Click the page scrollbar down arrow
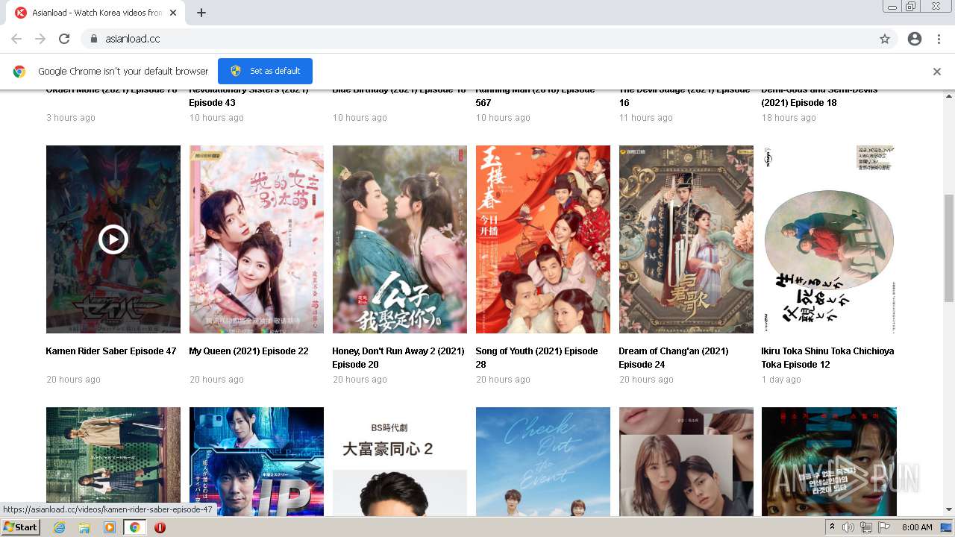Image resolution: width=955 pixels, height=537 pixels. (x=949, y=510)
